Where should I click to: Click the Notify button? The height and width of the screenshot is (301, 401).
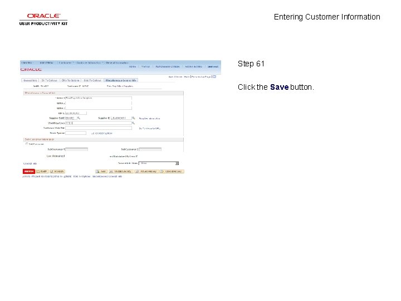[42, 171]
